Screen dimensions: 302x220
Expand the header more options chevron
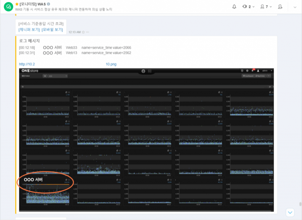pos(295,7)
